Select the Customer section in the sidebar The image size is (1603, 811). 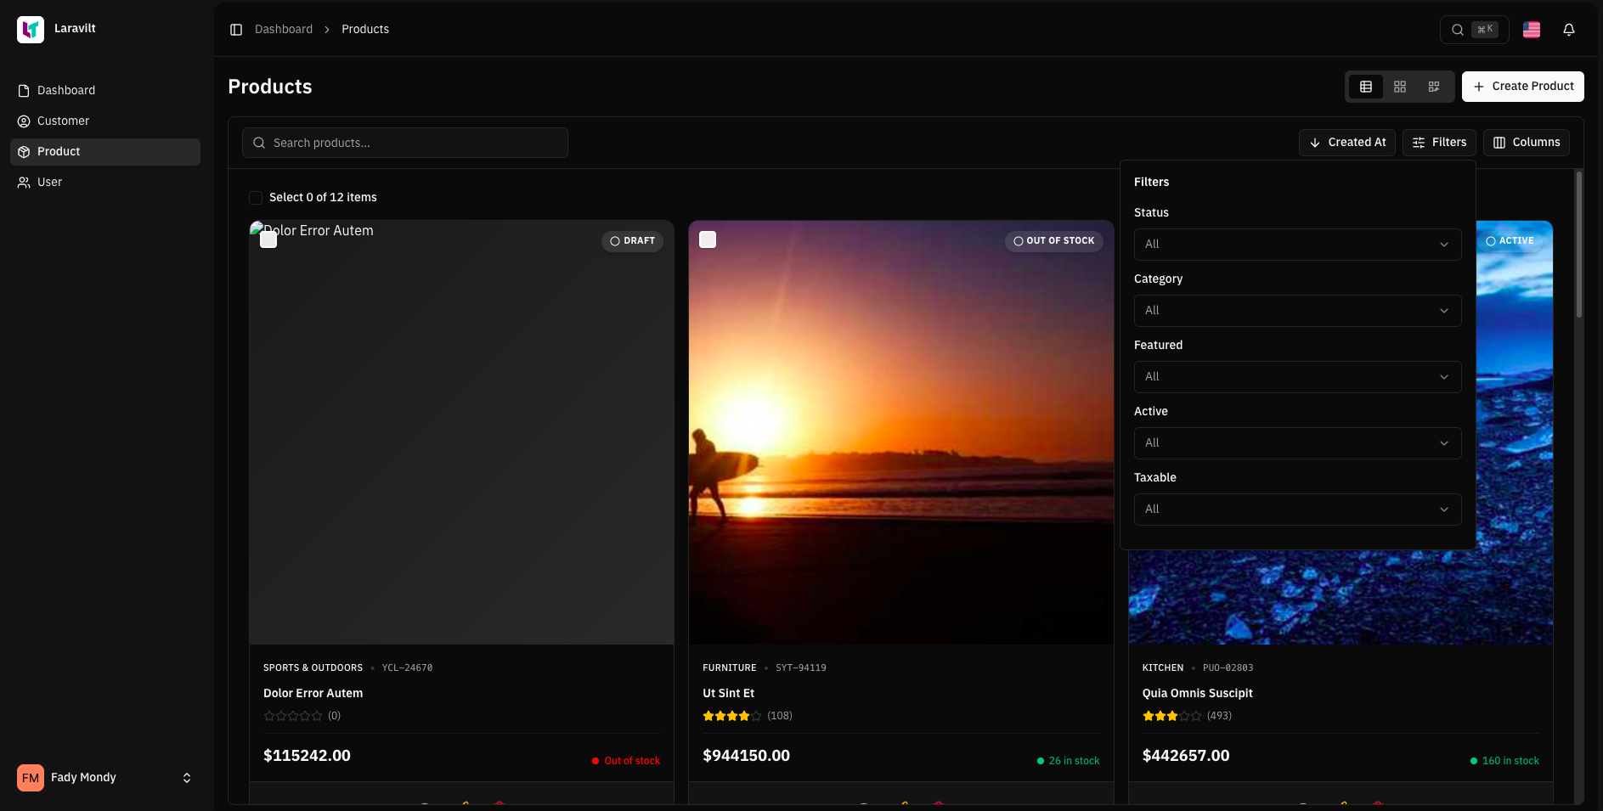[x=63, y=121]
